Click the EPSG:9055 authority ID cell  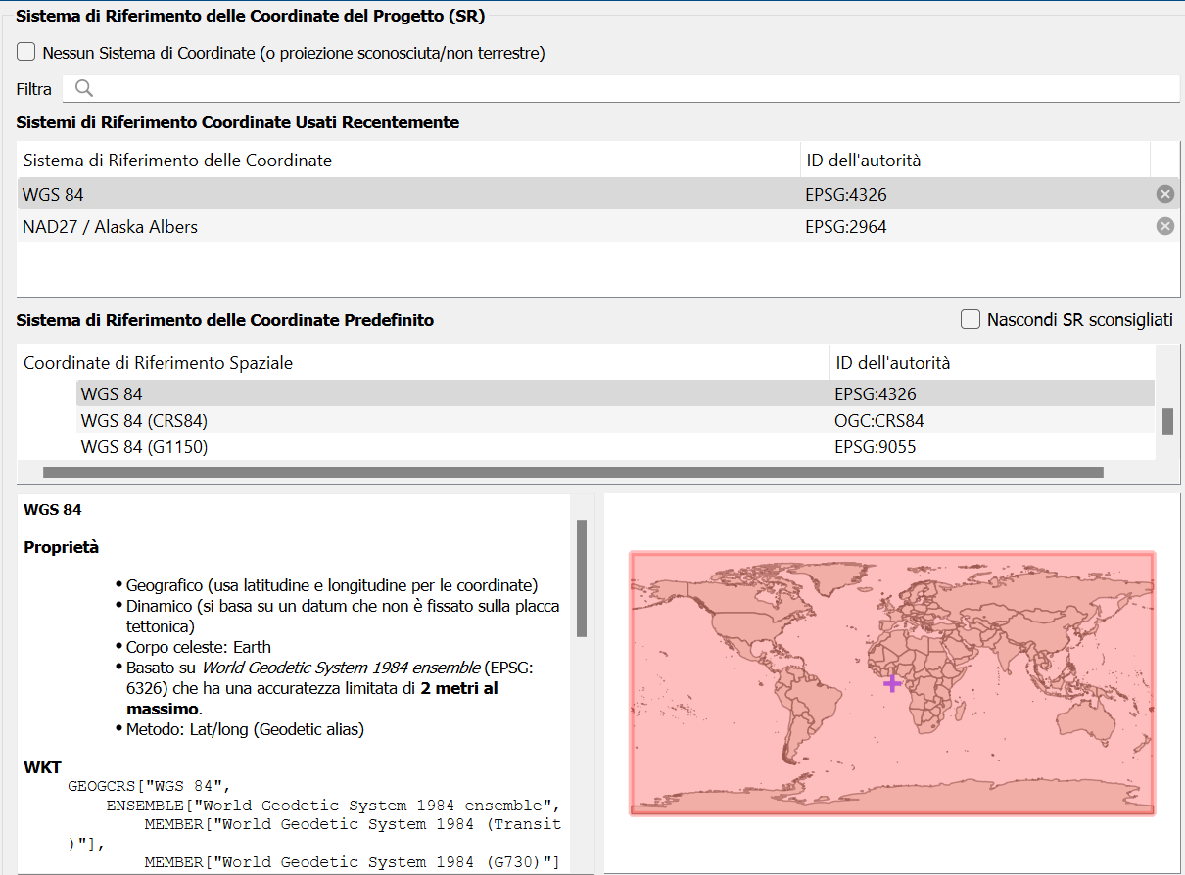875,446
